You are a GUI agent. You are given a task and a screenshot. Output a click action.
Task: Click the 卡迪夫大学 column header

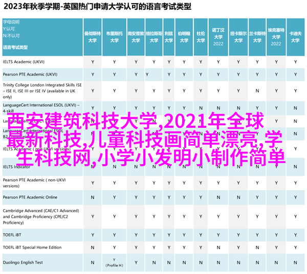pyautogui.click(x=295, y=37)
